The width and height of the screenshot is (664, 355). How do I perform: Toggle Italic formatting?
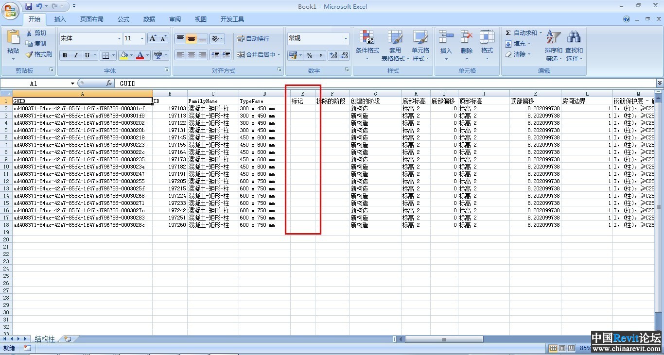(x=76, y=55)
